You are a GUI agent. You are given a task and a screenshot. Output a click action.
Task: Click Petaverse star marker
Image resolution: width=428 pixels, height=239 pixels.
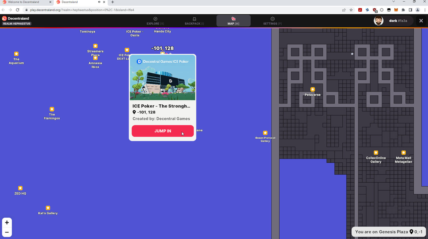coord(313,90)
